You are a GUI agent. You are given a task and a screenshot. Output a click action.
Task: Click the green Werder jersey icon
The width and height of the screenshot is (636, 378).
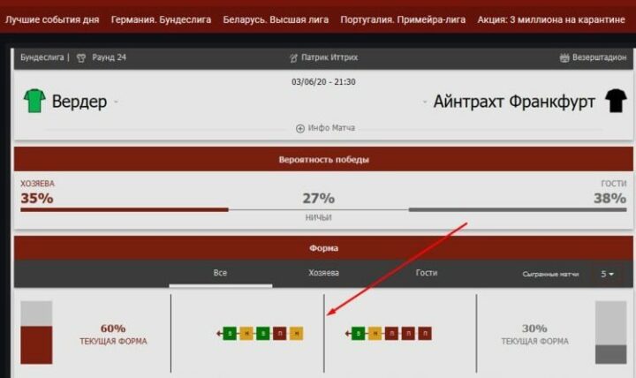[34, 101]
